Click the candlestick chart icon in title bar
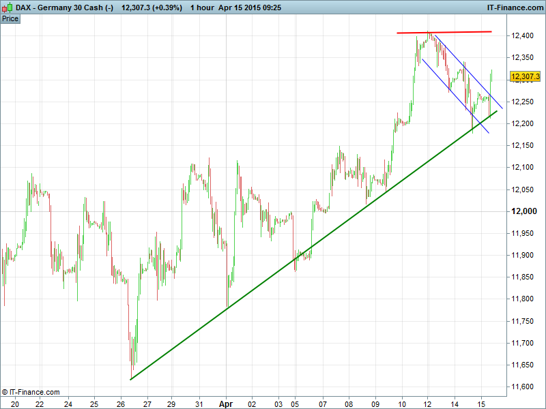The width and height of the screenshot is (546, 409). pos(7,7)
